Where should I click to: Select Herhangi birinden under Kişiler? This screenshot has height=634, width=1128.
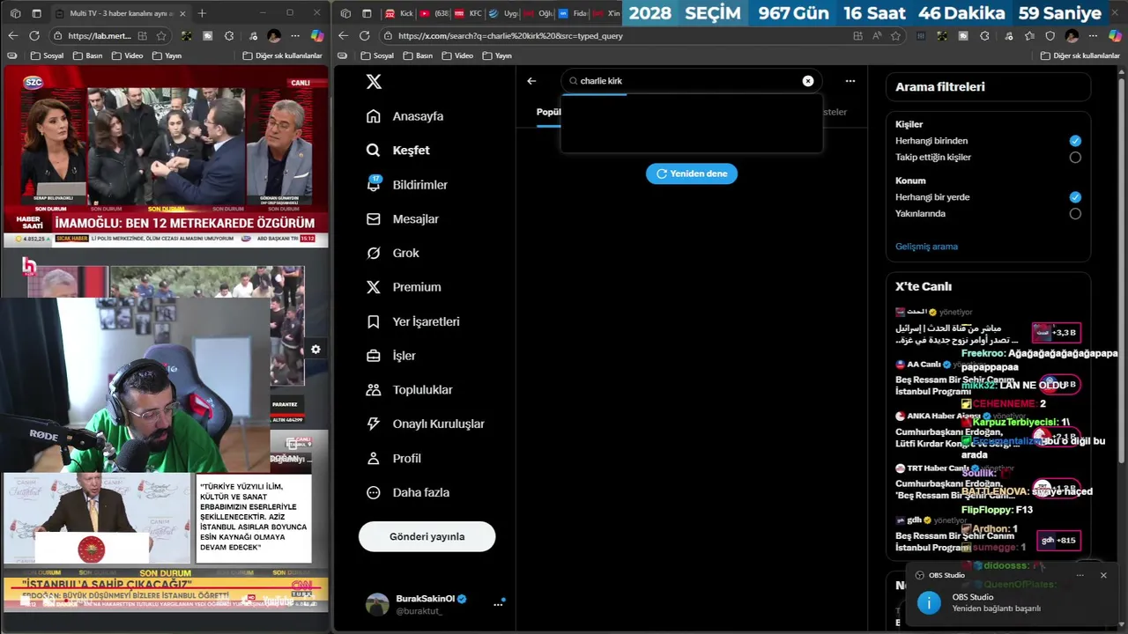(x=1075, y=141)
